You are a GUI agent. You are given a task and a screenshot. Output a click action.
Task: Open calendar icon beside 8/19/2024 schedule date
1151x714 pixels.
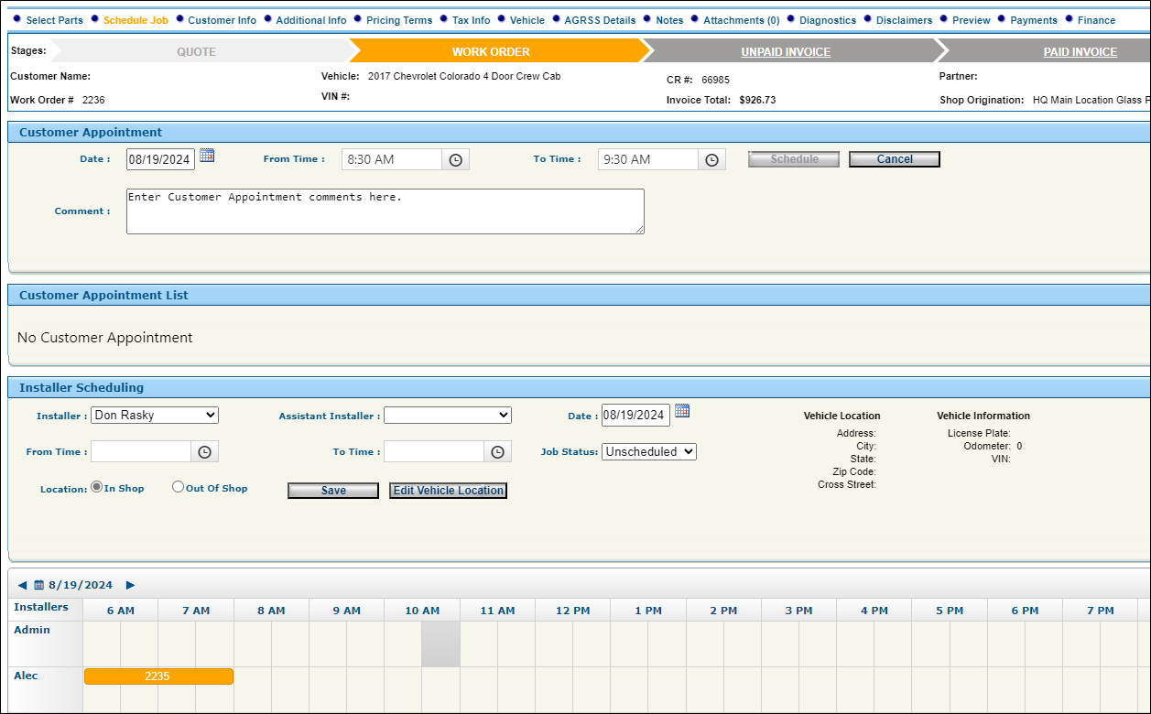point(39,585)
